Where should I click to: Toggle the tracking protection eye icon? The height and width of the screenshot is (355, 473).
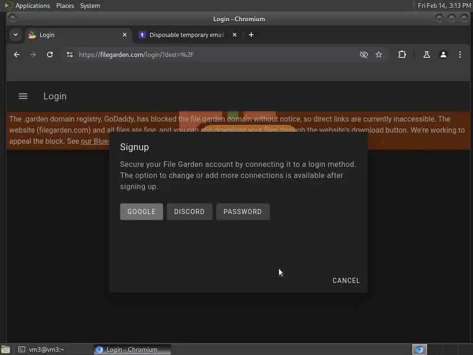coord(364,55)
